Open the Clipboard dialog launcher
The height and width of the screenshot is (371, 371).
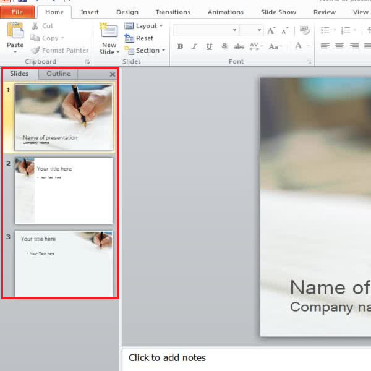click(x=87, y=62)
